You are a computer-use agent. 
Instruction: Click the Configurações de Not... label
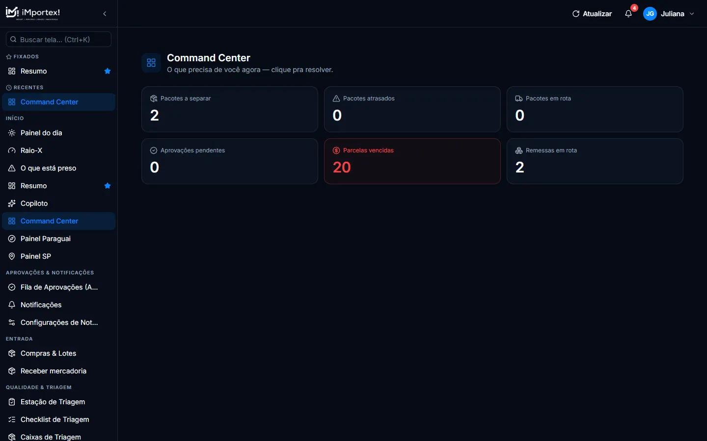coord(59,322)
